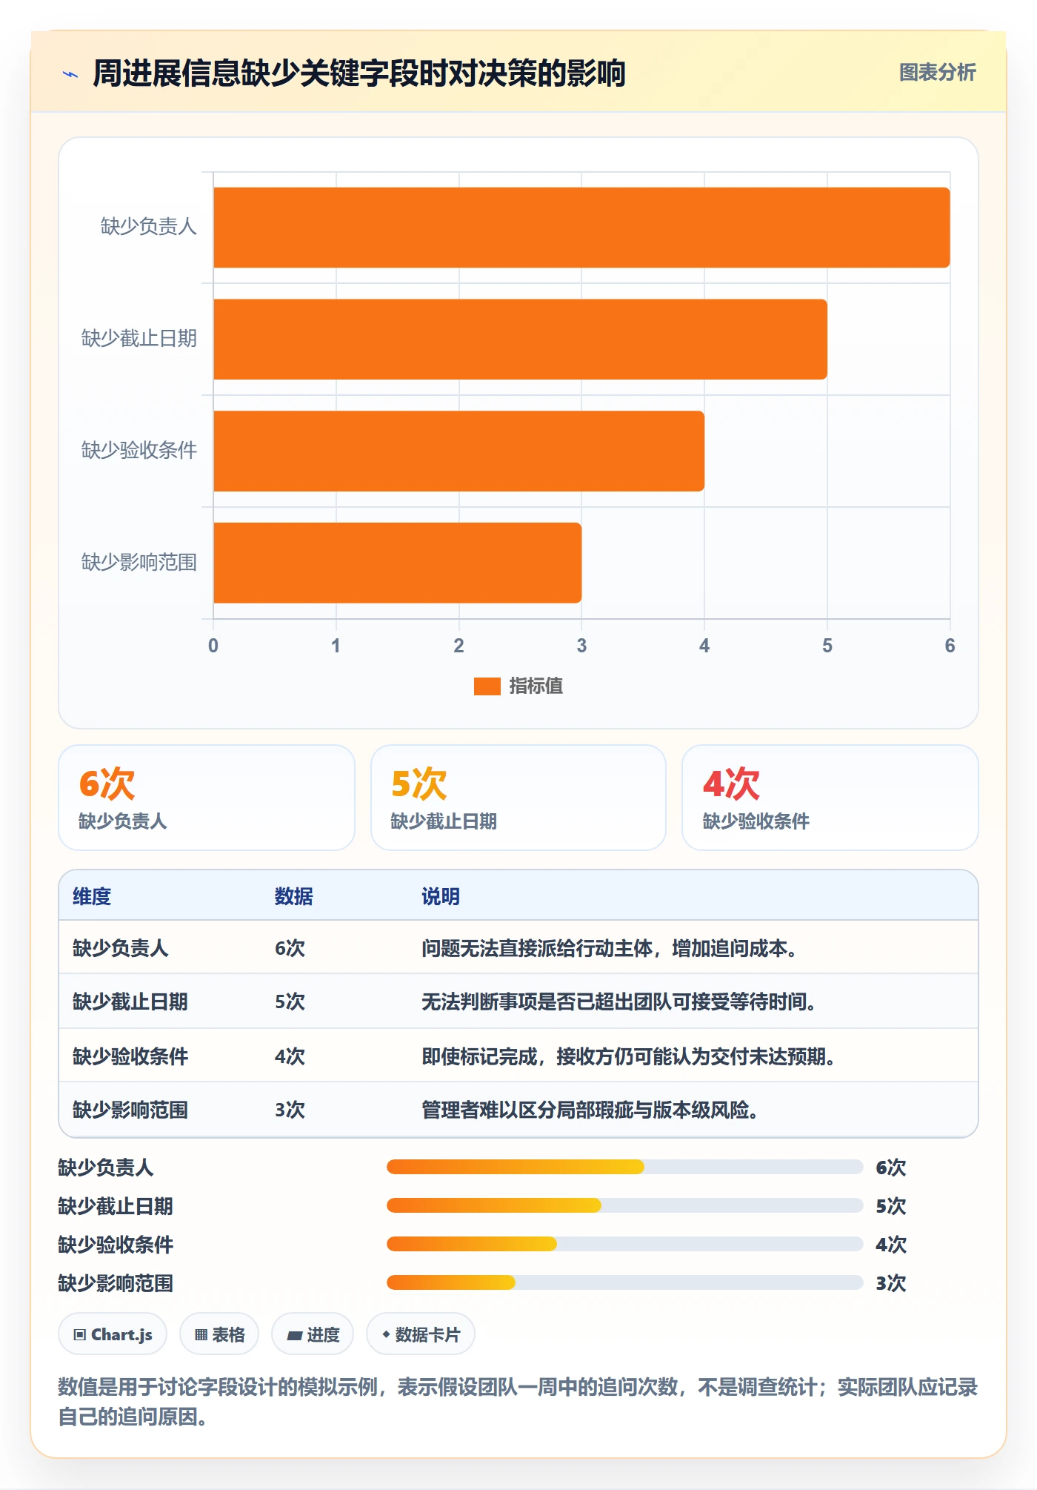Image resolution: width=1037 pixels, height=1490 pixels.
Task: Click the 3次 value in table
Action: click(x=290, y=1110)
